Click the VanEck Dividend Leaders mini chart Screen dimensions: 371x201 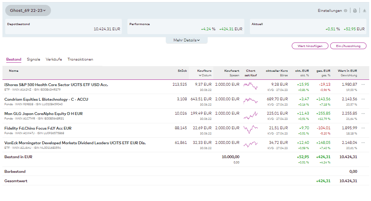[x=251, y=144]
